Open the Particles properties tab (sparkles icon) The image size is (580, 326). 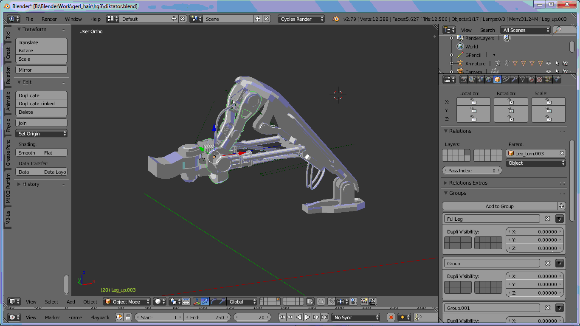coord(547,79)
